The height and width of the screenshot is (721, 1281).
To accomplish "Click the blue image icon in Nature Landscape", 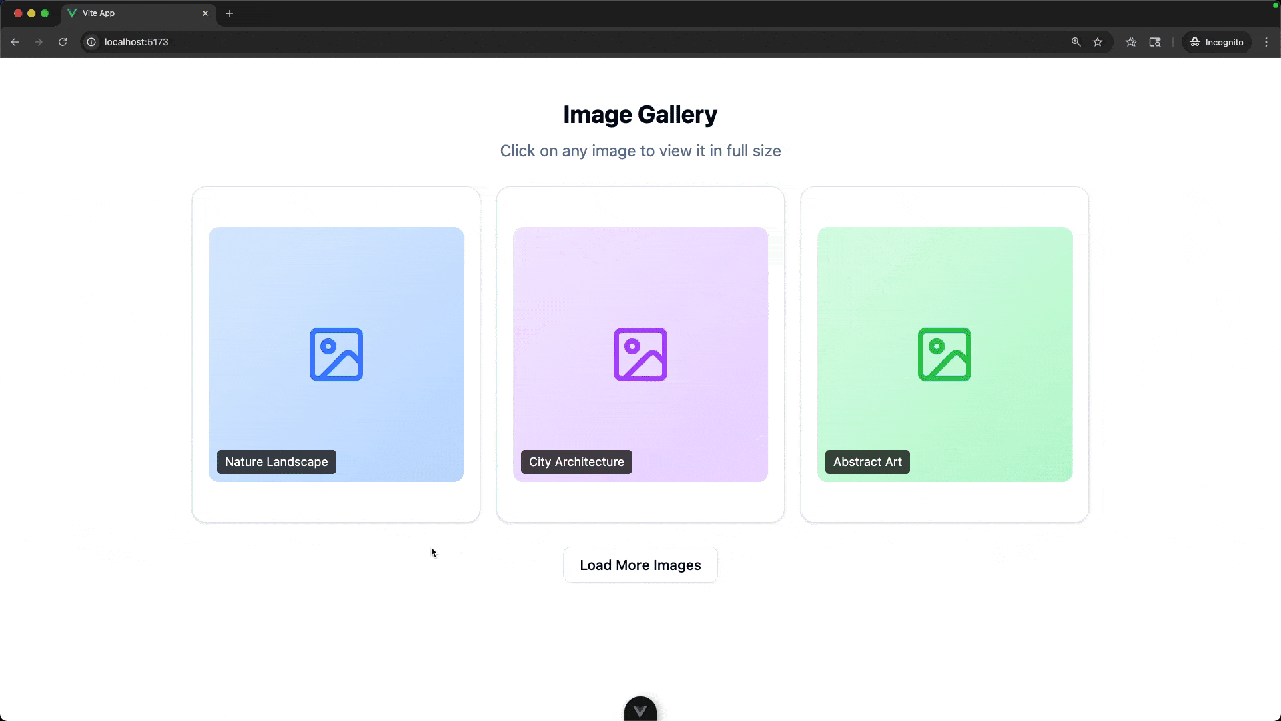I will tap(336, 354).
